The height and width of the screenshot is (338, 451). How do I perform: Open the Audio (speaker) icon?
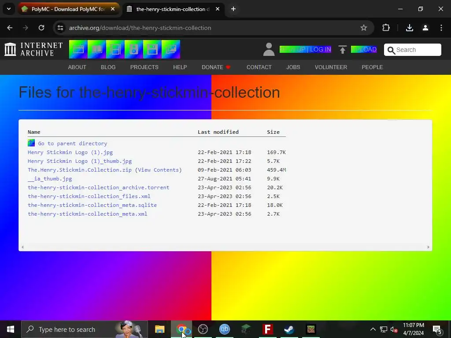pos(134,49)
